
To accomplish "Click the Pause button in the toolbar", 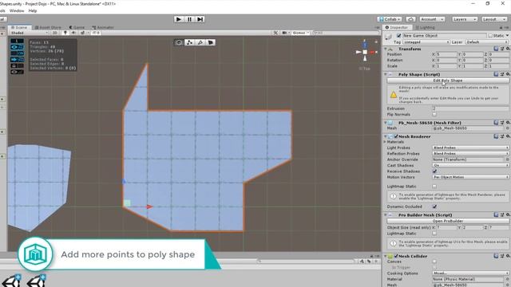I will [x=189, y=19].
